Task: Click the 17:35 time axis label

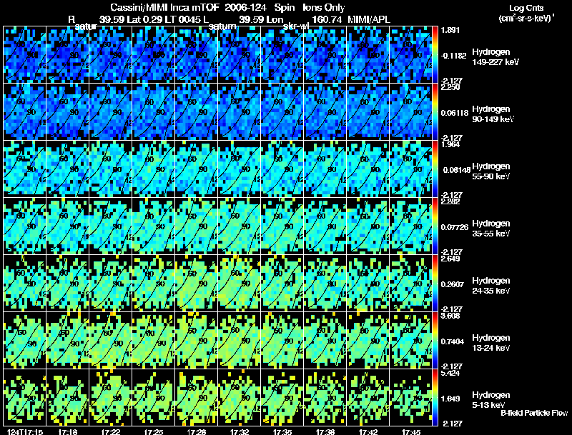Action: 282,432
